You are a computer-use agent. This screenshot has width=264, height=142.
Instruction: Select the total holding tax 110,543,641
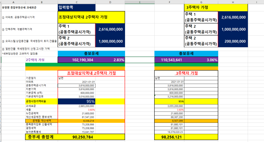pos(169,60)
